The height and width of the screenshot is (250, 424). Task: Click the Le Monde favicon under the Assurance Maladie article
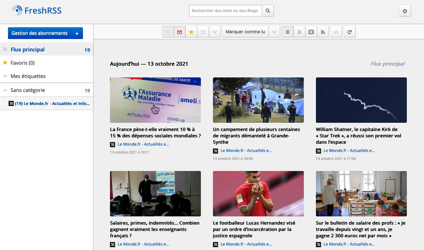click(x=113, y=145)
